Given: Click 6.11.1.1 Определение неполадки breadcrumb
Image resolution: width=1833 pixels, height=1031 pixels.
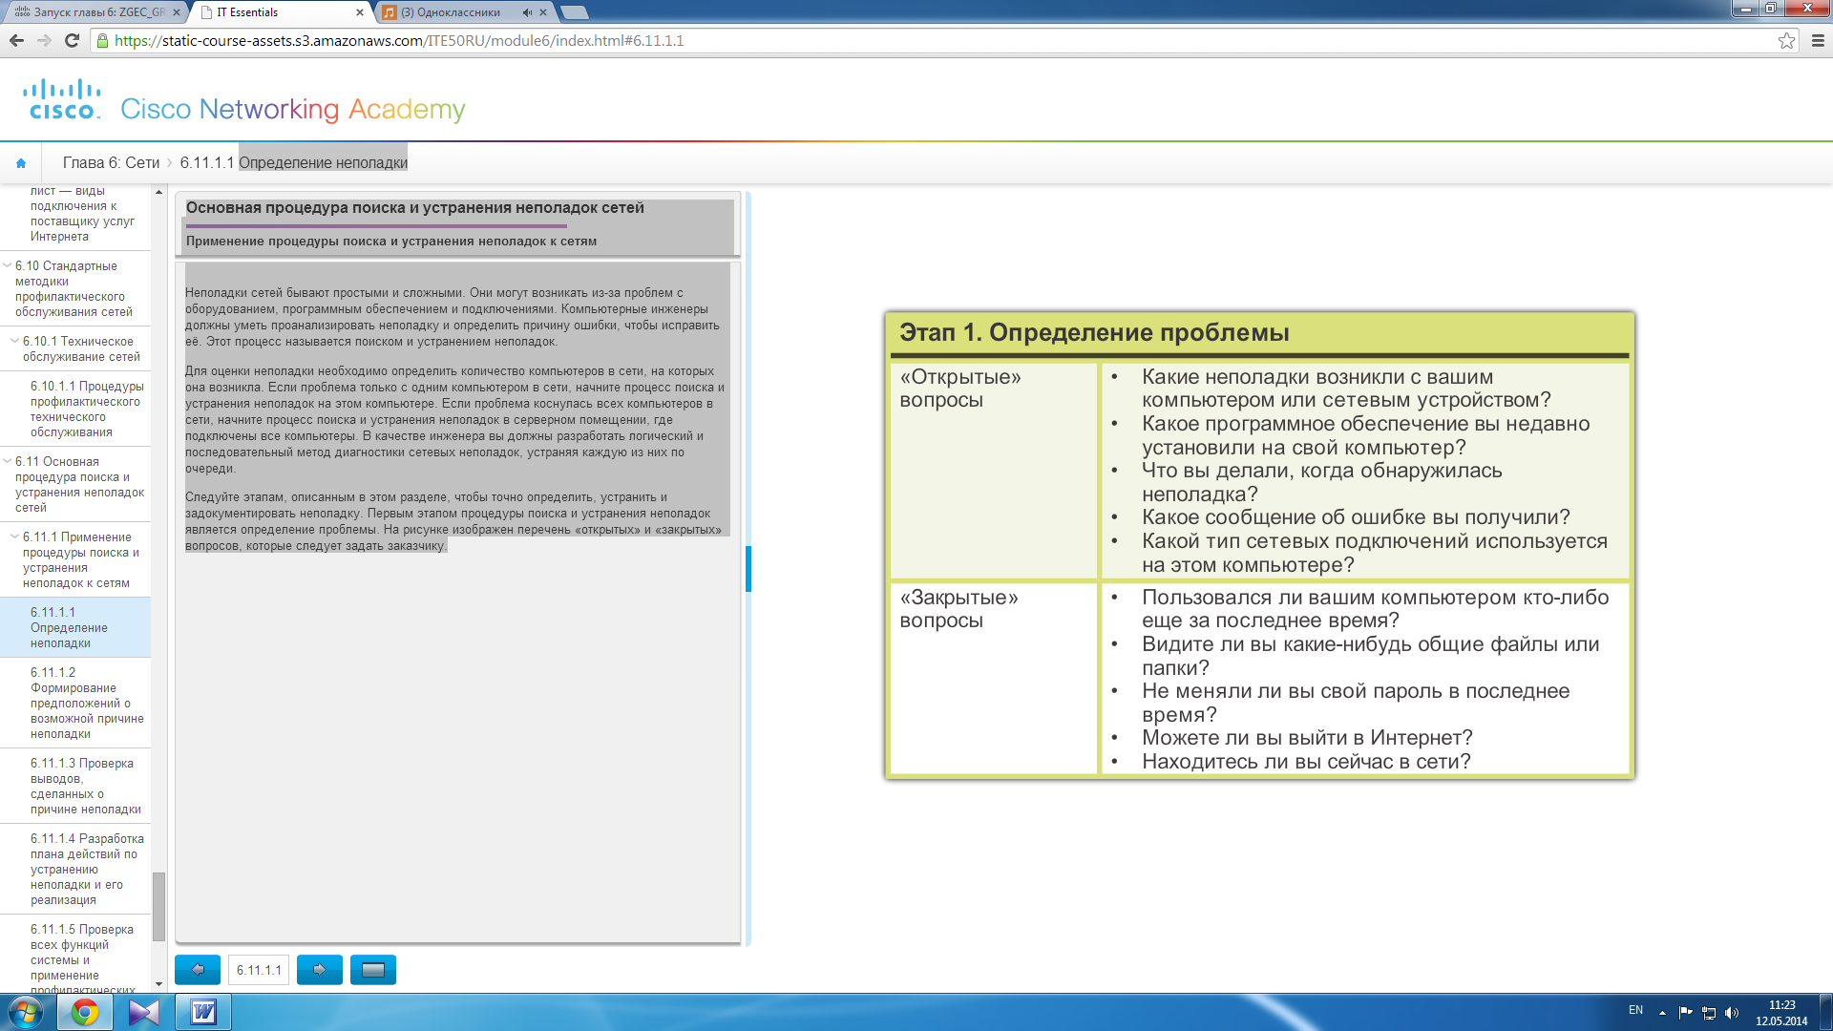Looking at the screenshot, I should 294,163.
